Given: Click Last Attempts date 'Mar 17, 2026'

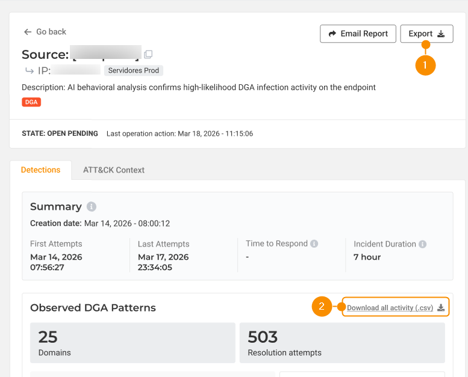Looking at the screenshot, I should click(163, 257).
